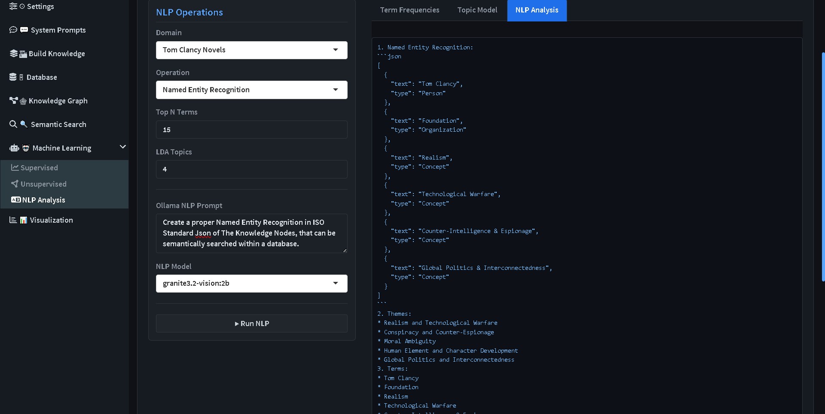Run the NLP operation

coord(252,323)
